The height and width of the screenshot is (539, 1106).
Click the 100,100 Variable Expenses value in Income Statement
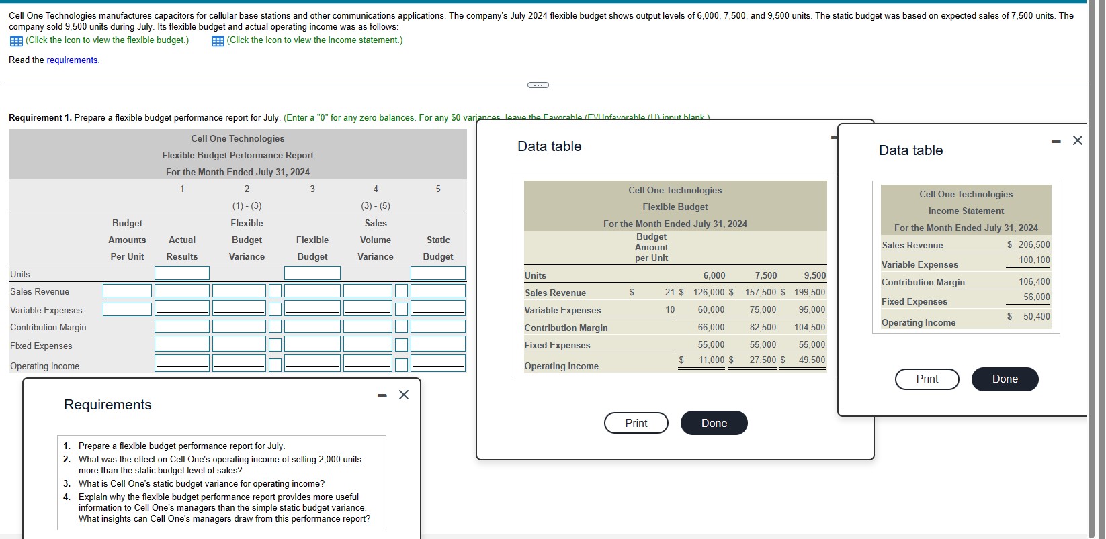pyautogui.click(x=1034, y=260)
